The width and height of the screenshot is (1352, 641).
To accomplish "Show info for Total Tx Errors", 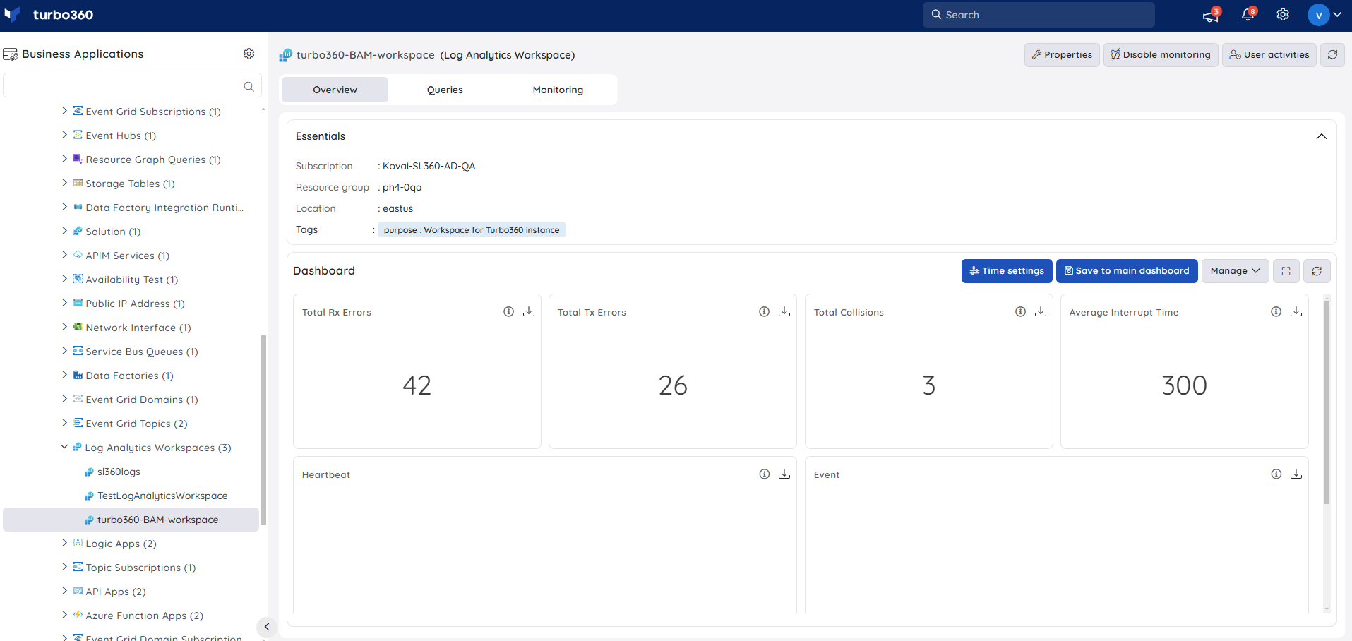I will click(x=764, y=312).
